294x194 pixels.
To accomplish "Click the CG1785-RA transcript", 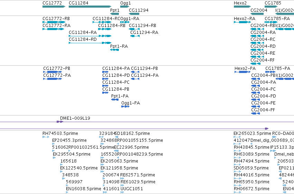I will coord(271,22).
